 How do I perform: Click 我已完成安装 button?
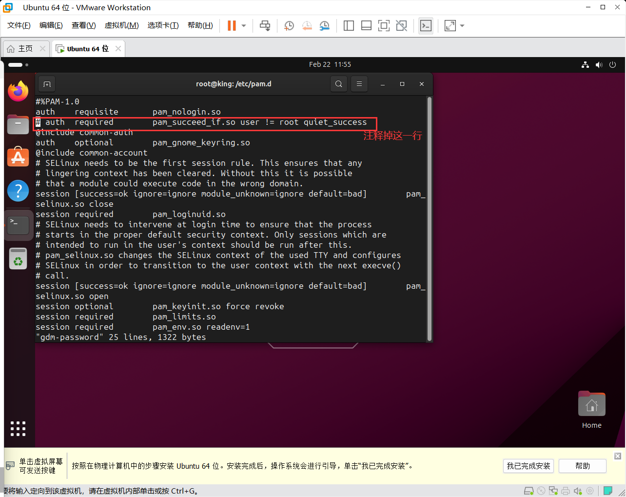click(x=528, y=466)
